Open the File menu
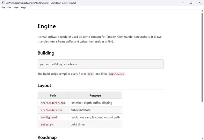 [3, 8]
